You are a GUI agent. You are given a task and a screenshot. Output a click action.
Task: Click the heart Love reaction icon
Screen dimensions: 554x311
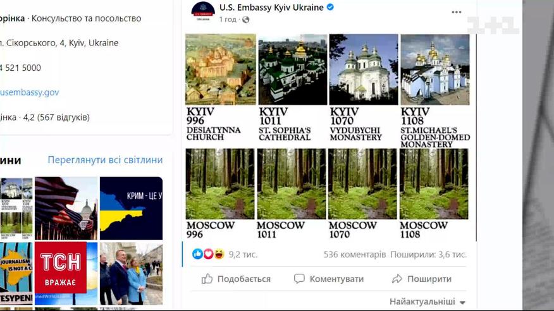click(209, 254)
